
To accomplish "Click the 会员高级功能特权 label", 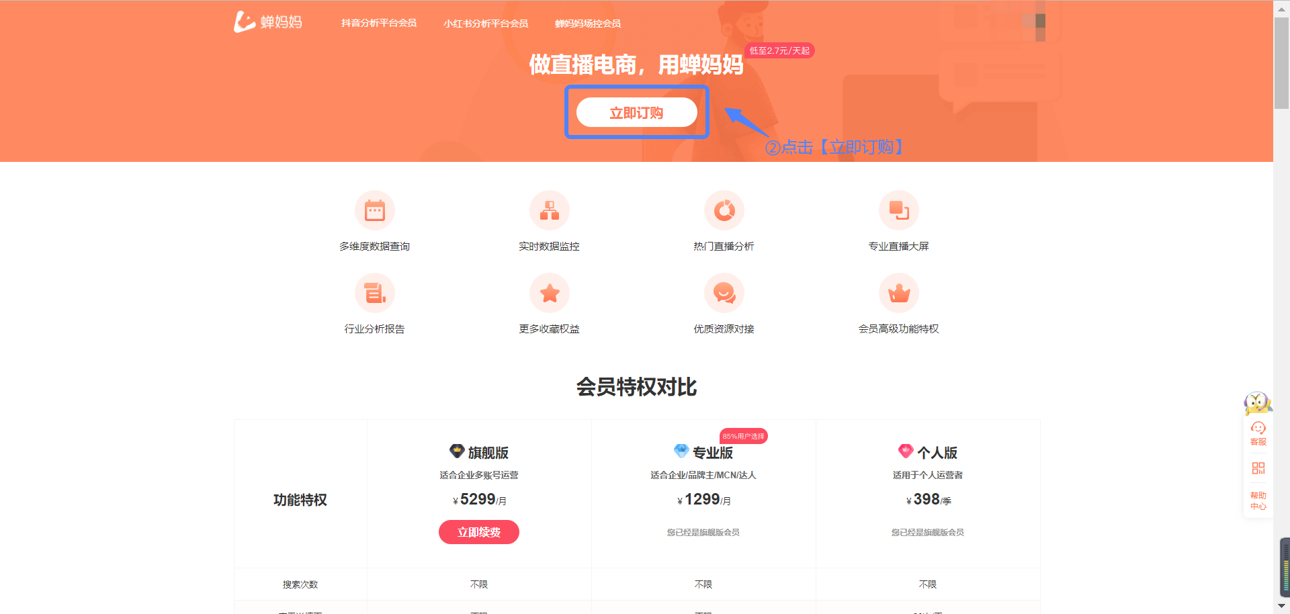I will coord(898,329).
